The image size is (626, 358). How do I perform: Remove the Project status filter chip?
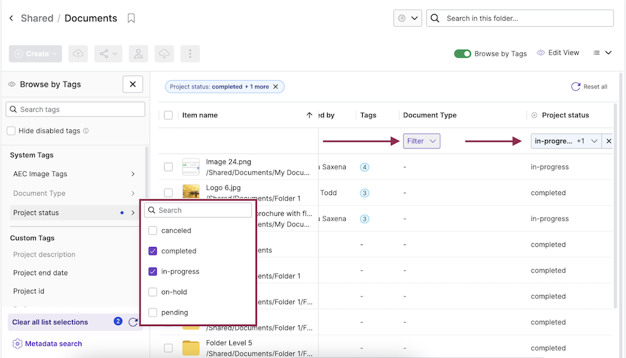276,87
